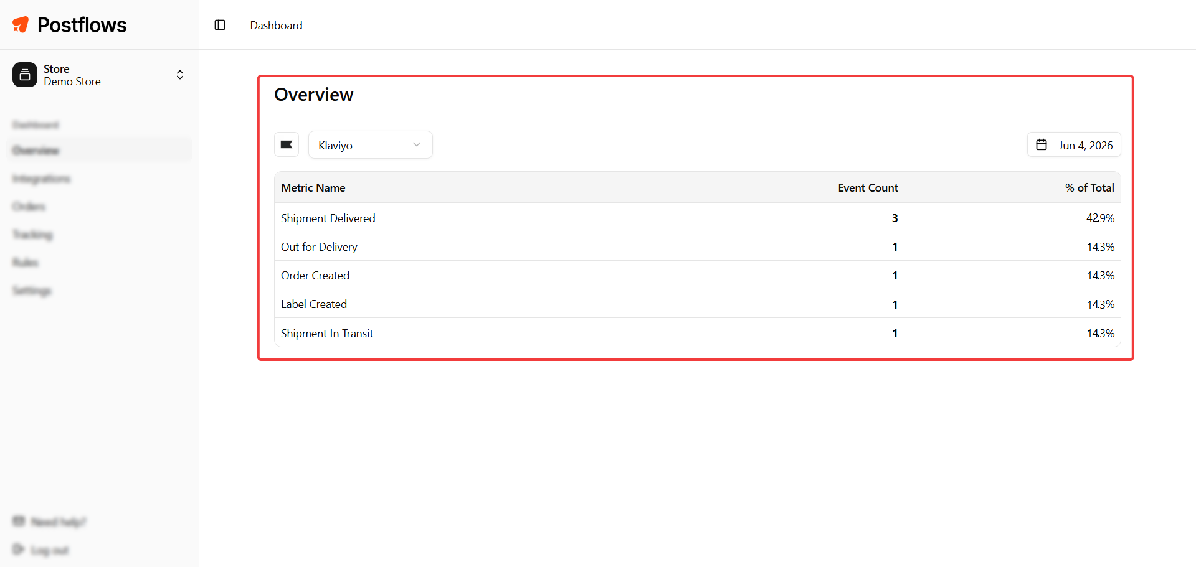Click the calendar icon in date picker
Image resolution: width=1196 pixels, height=567 pixels.
point(1042,144)
